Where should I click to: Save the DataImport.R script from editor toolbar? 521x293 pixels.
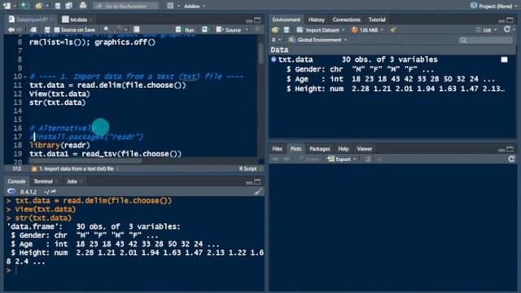point(47,29)
